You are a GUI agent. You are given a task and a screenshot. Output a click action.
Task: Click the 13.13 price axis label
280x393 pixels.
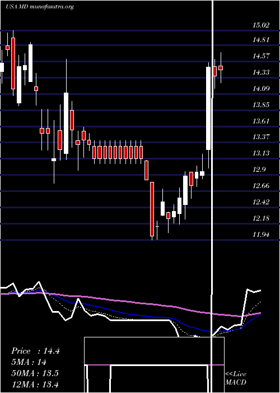(262, 153)
